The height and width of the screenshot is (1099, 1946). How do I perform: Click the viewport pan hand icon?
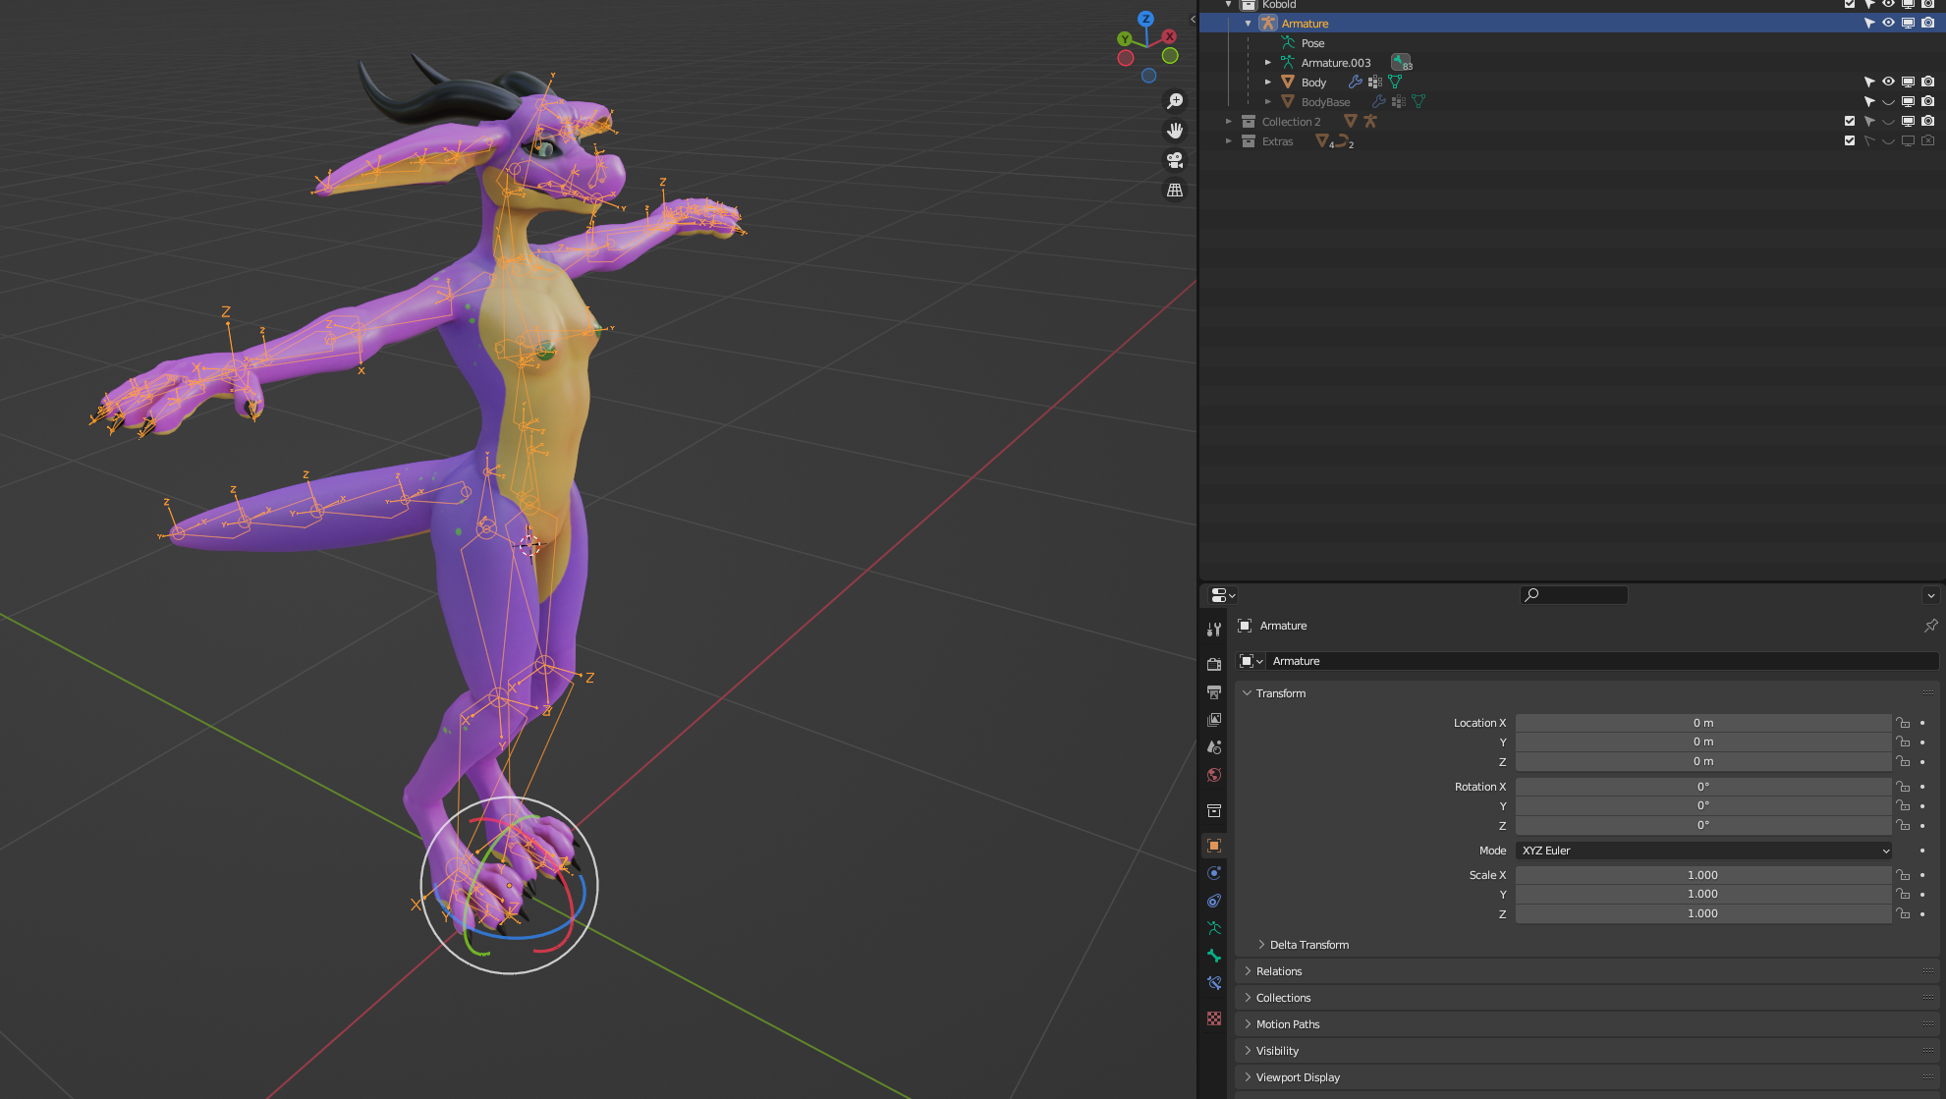[x=1175, y=131]
